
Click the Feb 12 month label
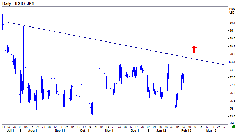pos(186,130)
